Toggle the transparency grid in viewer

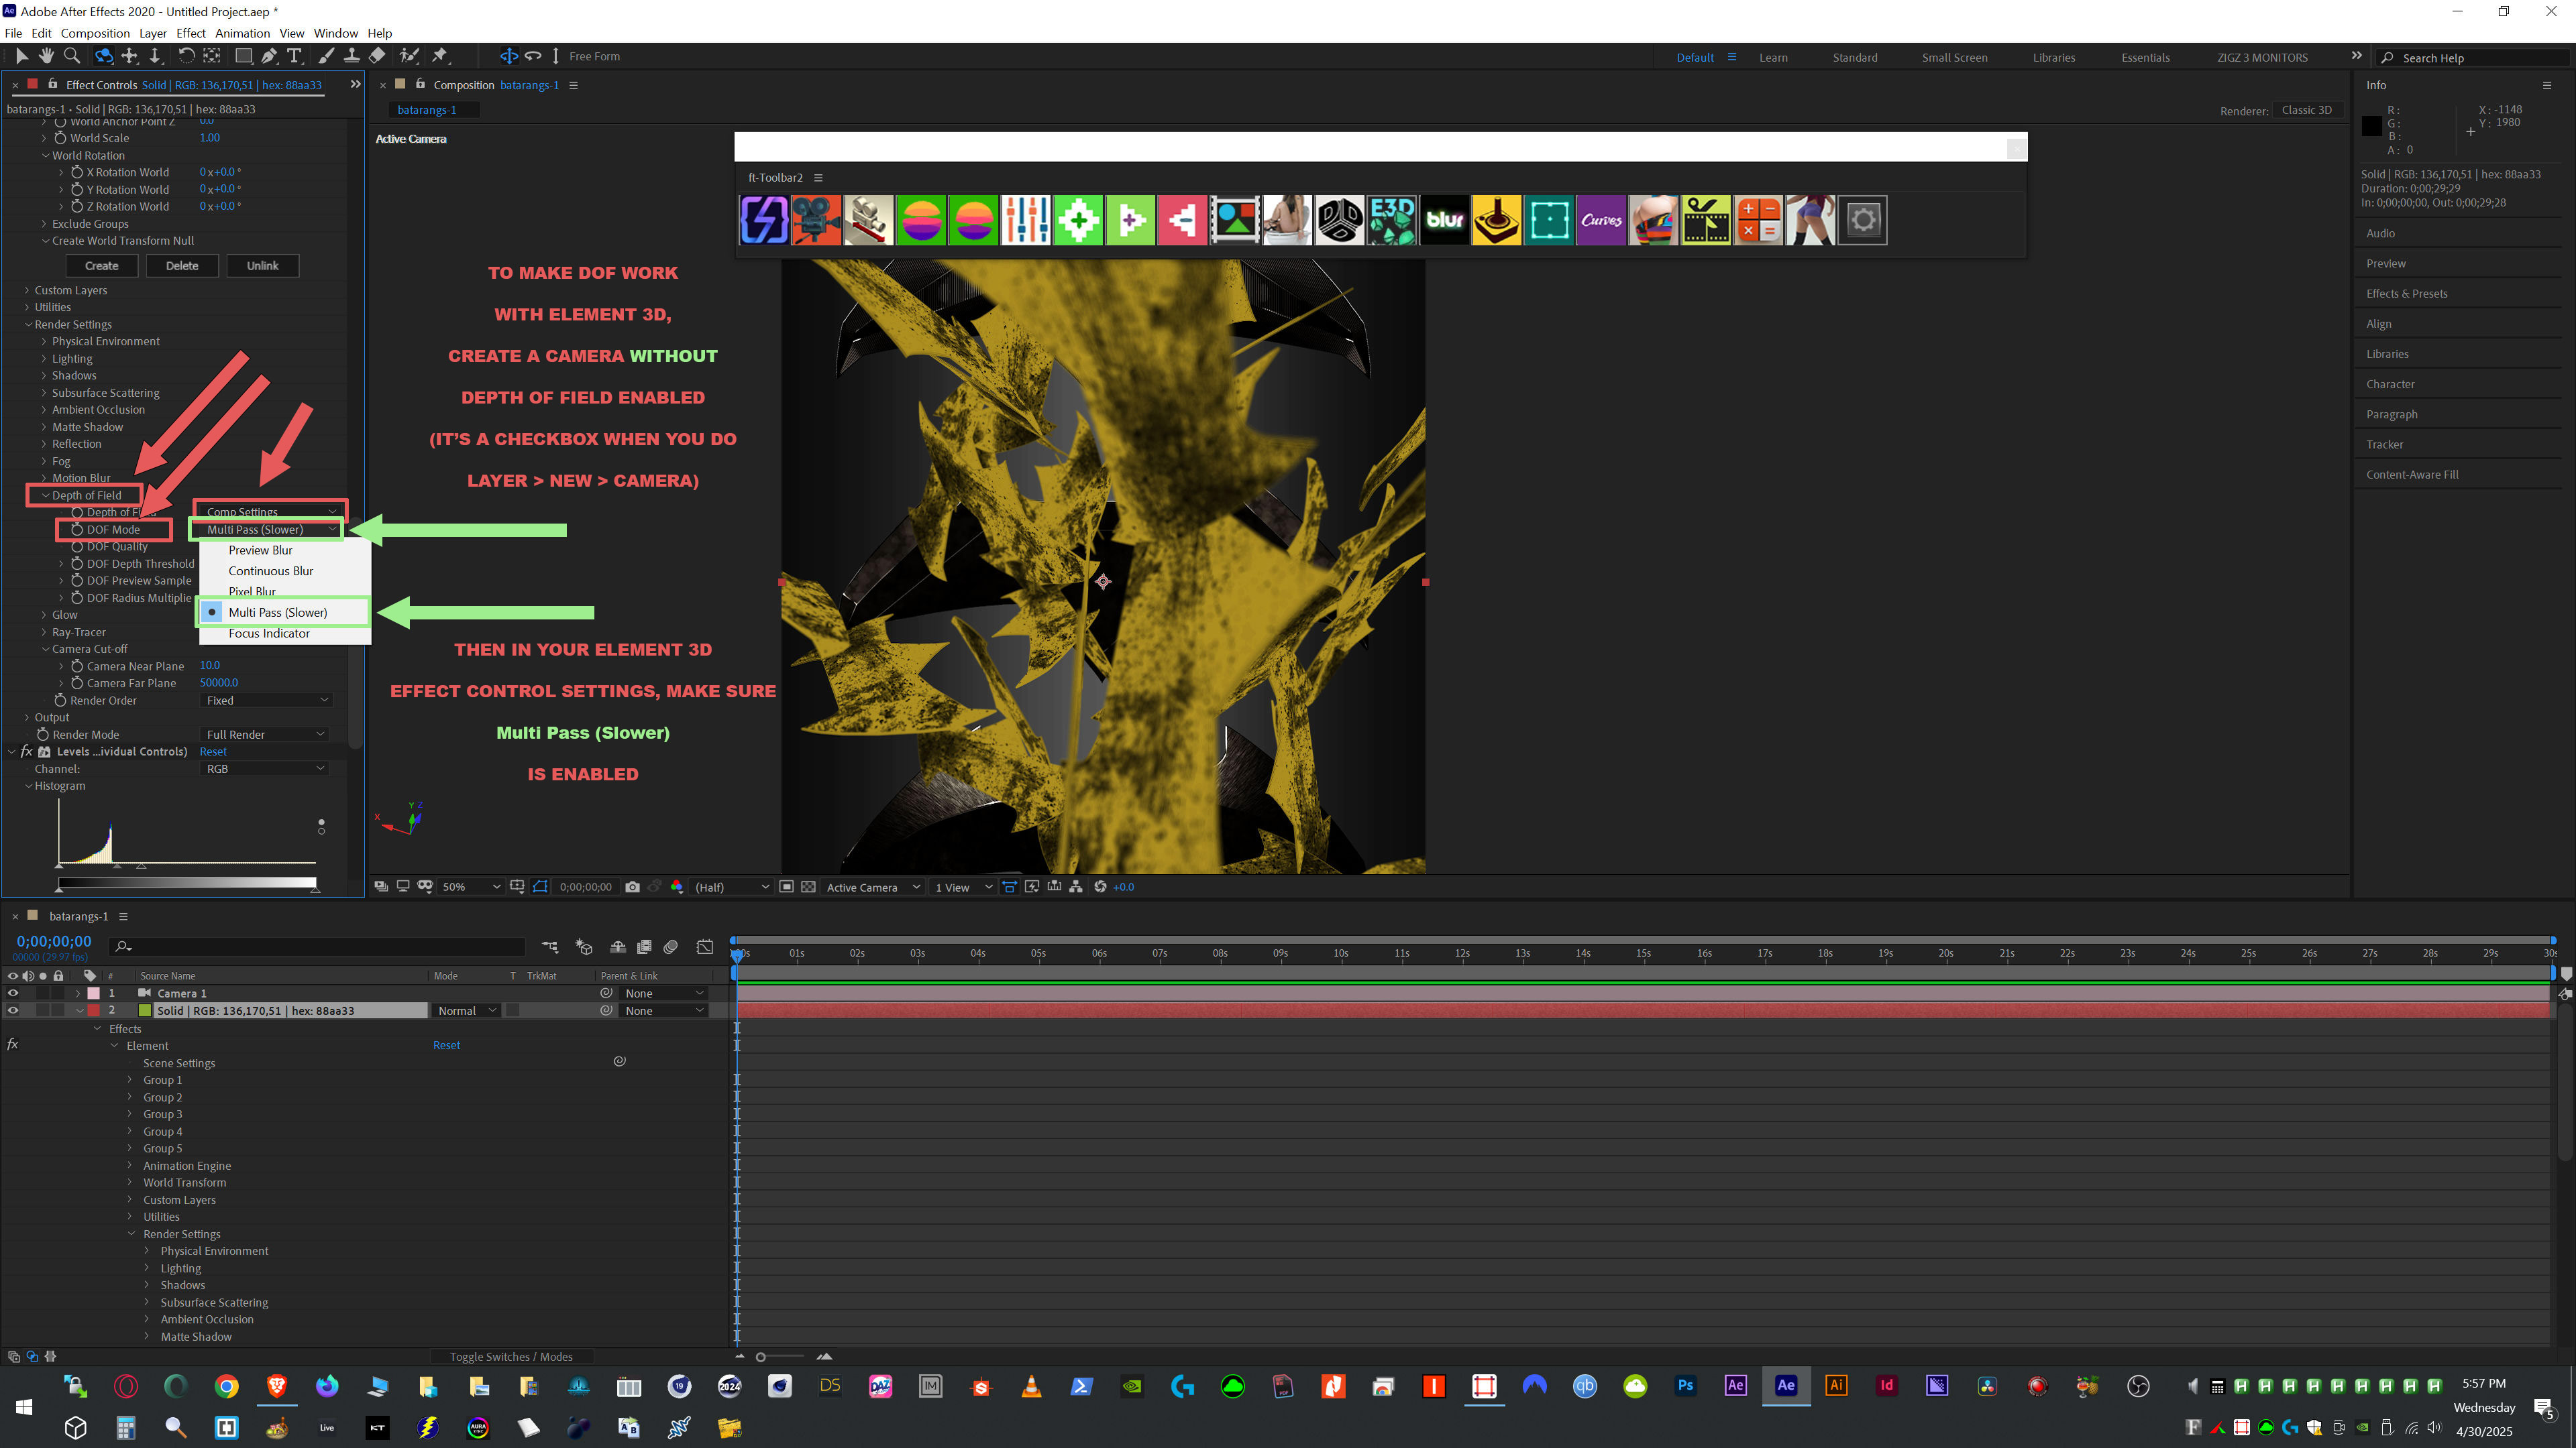coord(808,886)
